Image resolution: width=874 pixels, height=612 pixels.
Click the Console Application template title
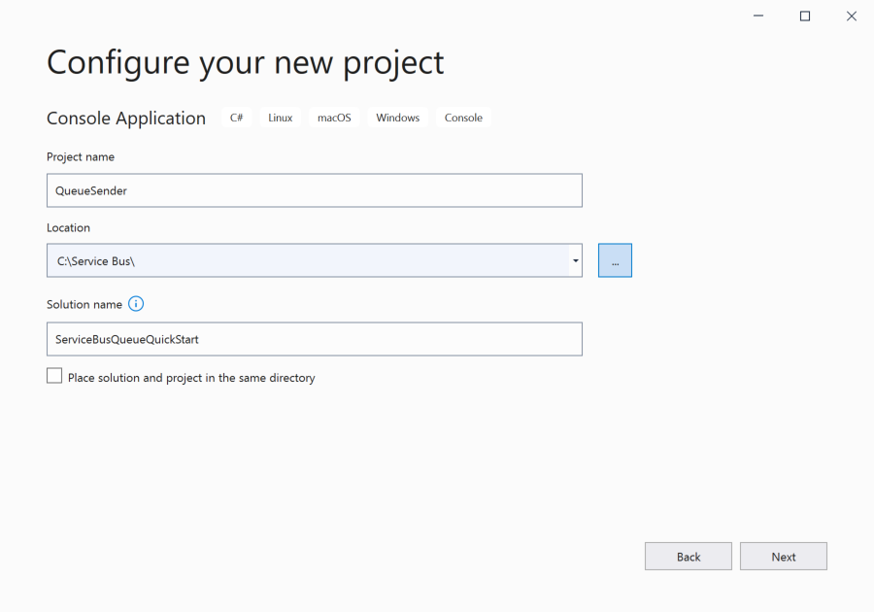coord(126,118)
